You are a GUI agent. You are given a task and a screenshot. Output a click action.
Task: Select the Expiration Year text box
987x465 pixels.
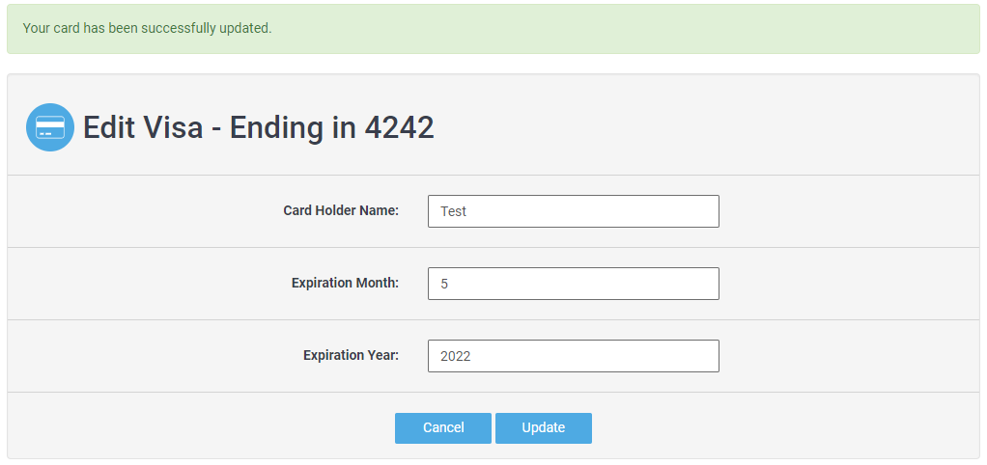pyautogui.click(x=573, y=356)
